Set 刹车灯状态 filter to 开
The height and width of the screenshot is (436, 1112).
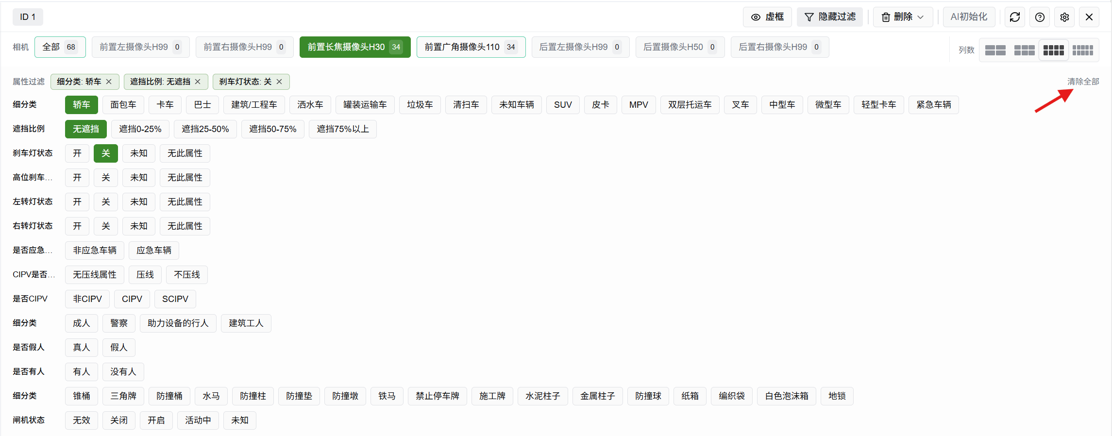[77, 153]
